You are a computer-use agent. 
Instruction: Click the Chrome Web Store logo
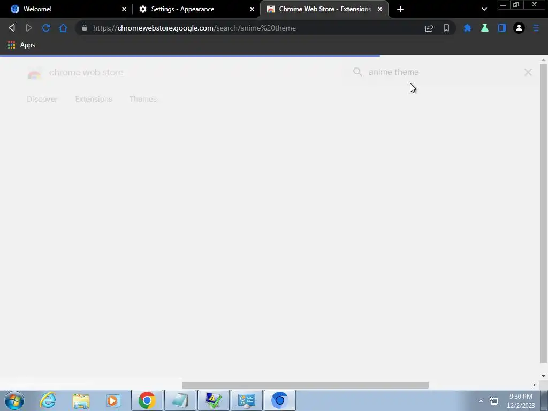pyautogui.click(x=34, y=73)
